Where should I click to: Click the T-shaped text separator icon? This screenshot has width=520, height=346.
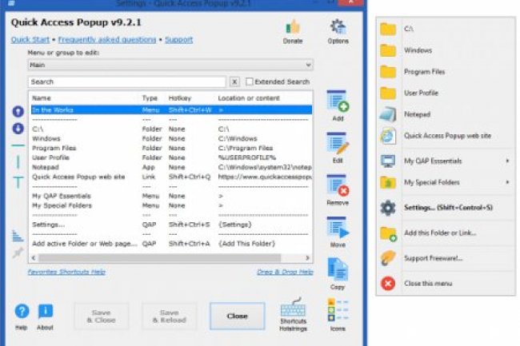coord(18,182)
